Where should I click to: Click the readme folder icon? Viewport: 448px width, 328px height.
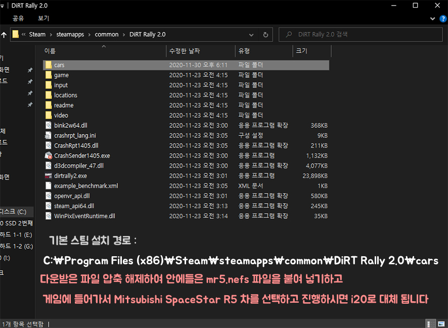[x=49, y=105]
